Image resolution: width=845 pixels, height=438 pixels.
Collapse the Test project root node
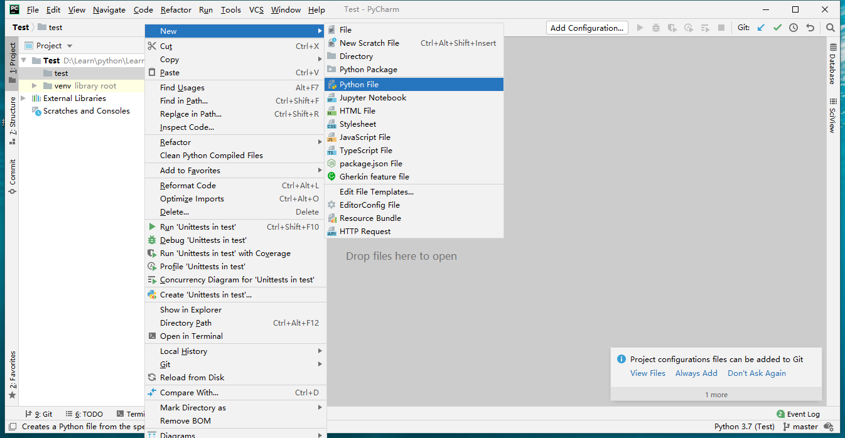24,61
